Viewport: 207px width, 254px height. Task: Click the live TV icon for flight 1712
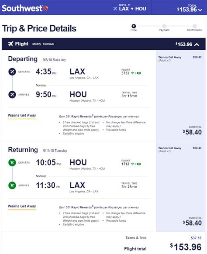tap(139, 164)
